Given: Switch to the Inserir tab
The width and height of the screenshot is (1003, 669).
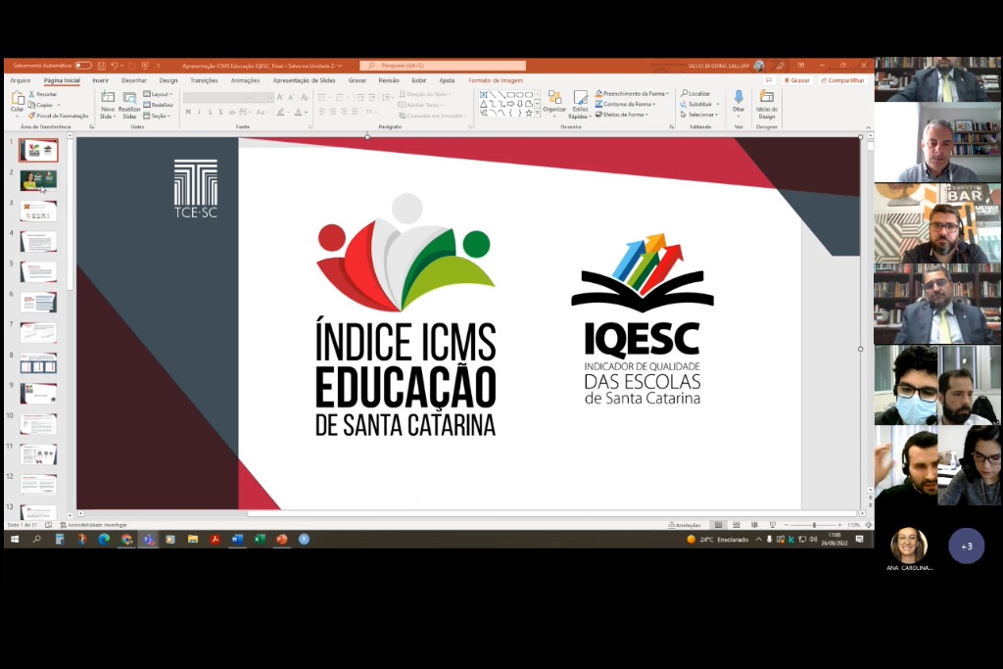Looking at the screenshot, I should 101,80.
